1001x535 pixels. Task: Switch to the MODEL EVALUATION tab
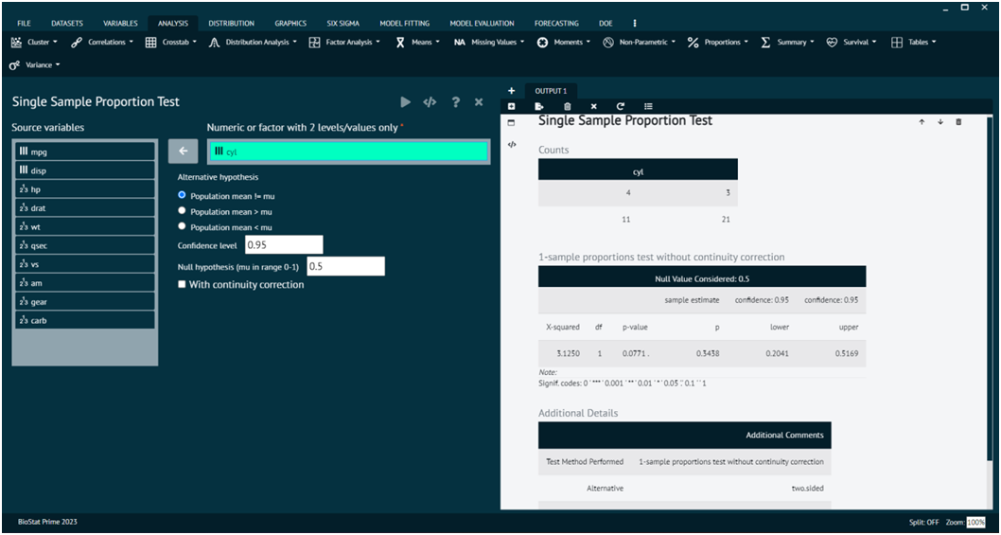coord(482,23)
